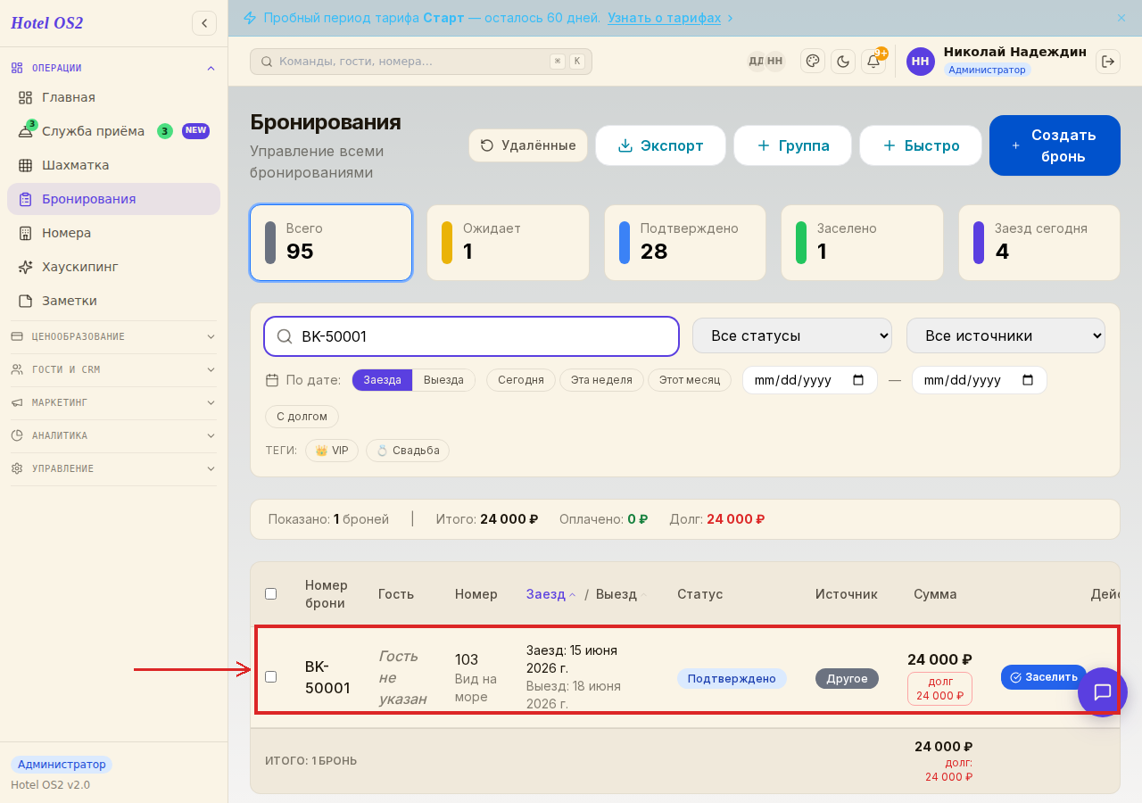Click the Другое source badge

click(847, 678)
